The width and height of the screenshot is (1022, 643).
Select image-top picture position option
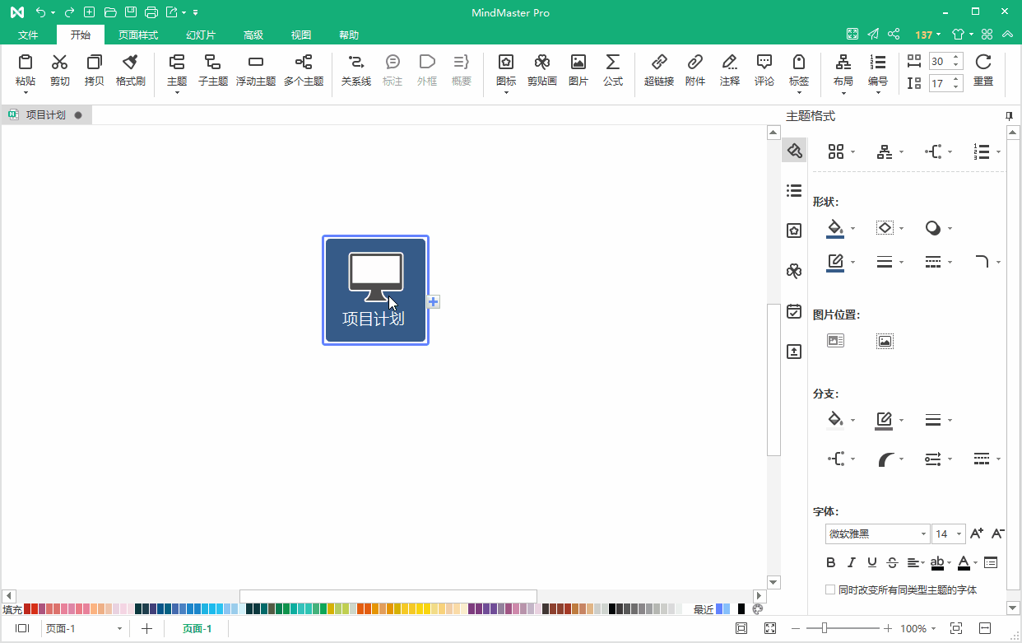pos(885,341)
